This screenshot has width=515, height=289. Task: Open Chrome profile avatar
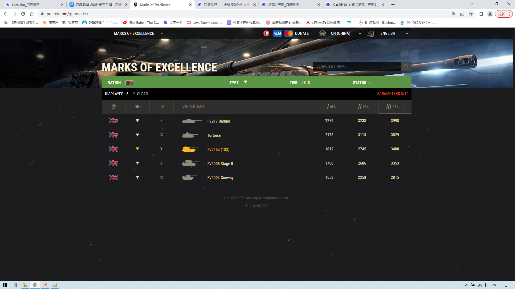point(490,14)
